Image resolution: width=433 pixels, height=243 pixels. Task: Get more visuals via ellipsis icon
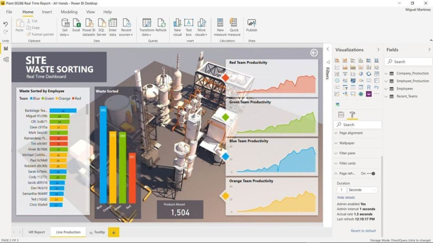(376, 94)
